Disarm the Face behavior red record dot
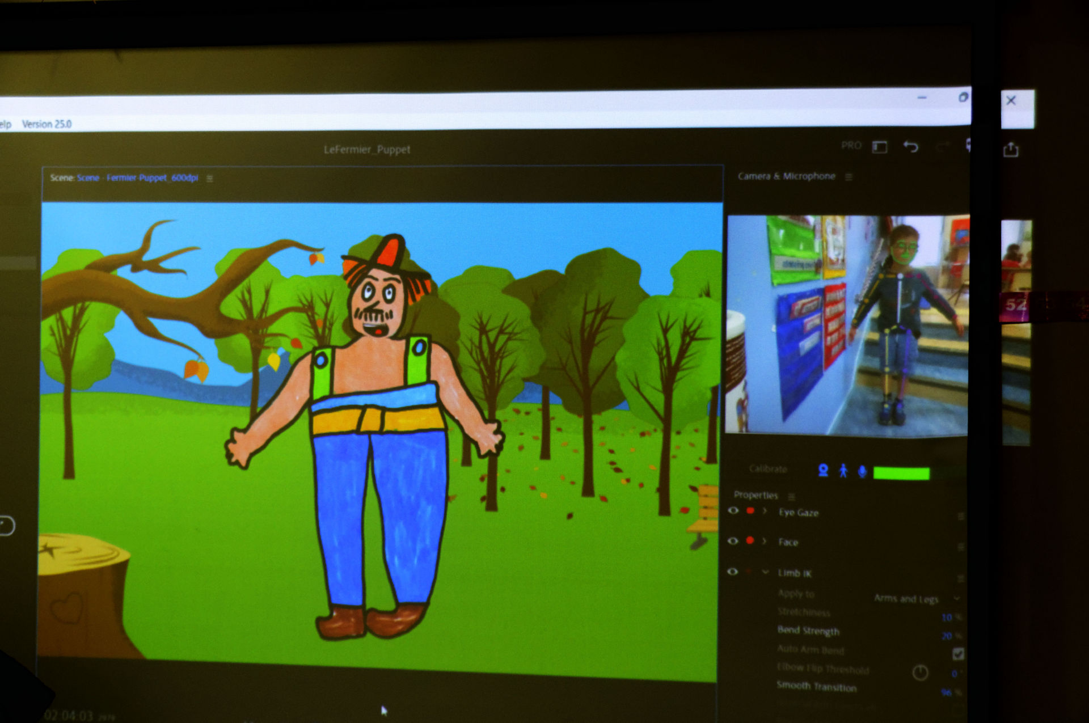 [x=750, y=540]
